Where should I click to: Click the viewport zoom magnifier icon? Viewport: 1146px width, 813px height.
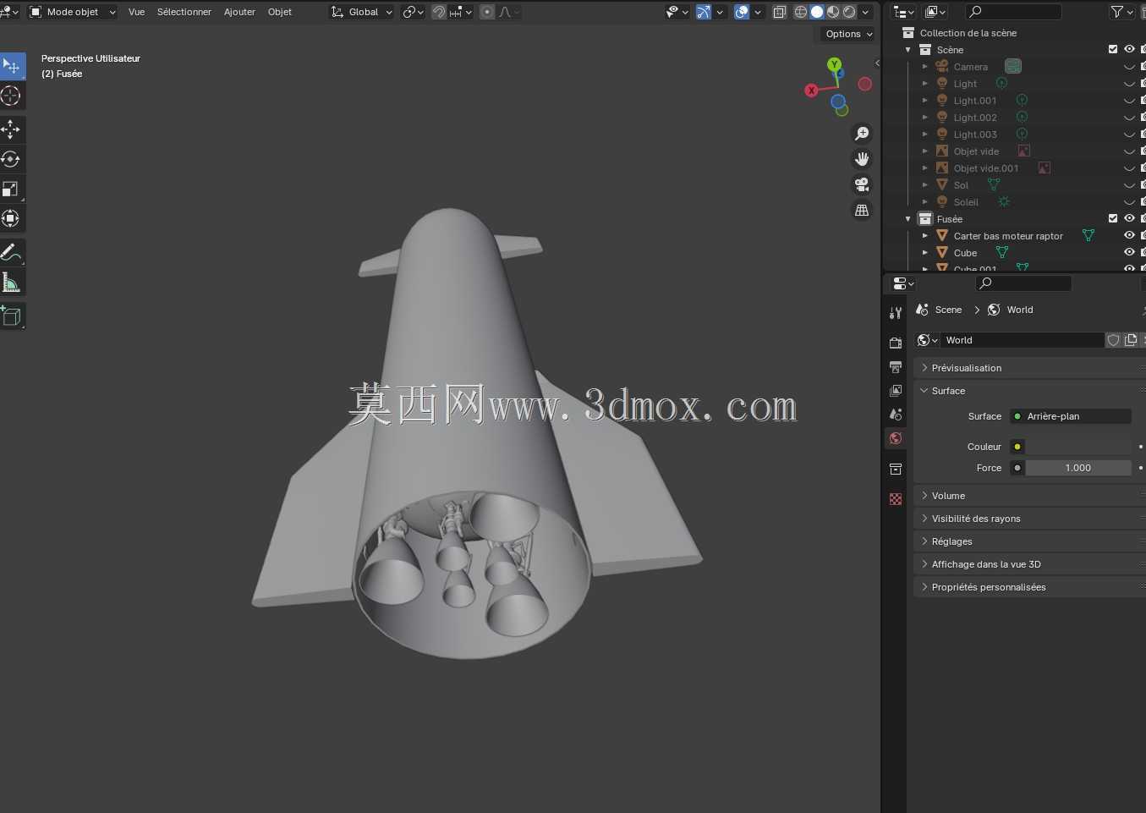pyautogui.click(x=862, y=134)
